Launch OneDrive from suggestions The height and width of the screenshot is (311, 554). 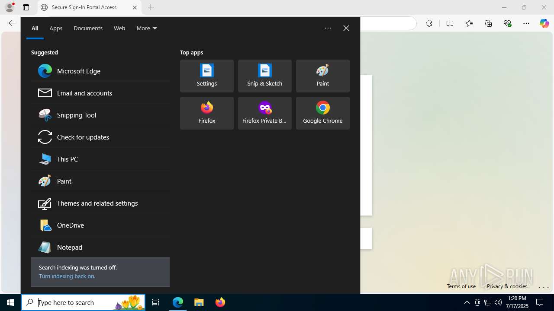tap(100, 225)
